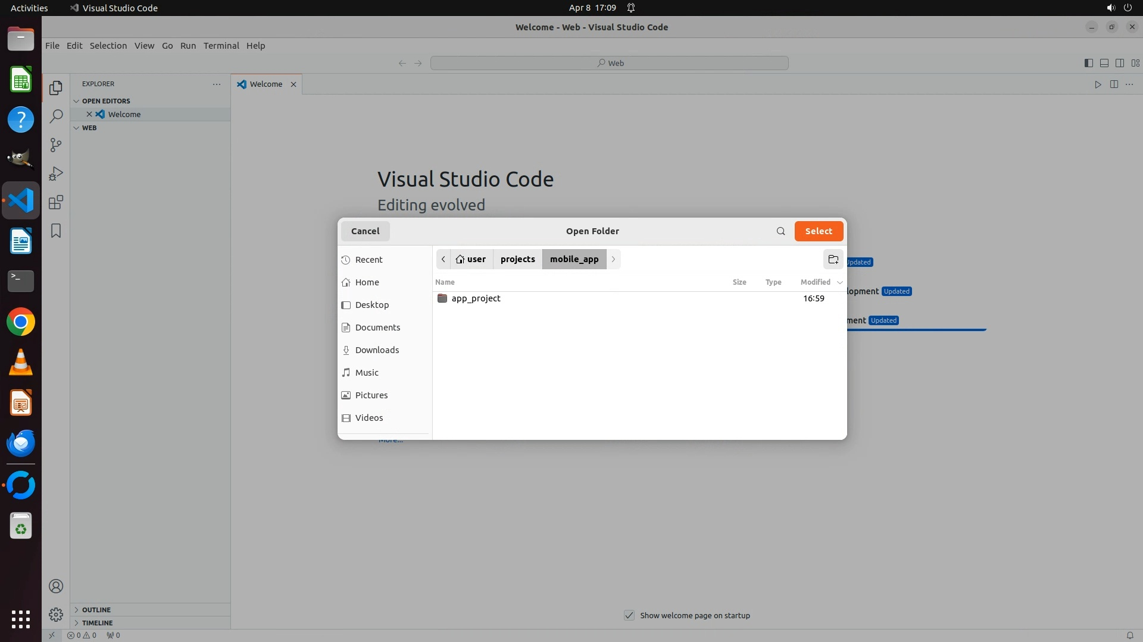The width and height of the screenshot is (1143, 642).
Task: Open the Terminal menu
Action: (221, 46)
